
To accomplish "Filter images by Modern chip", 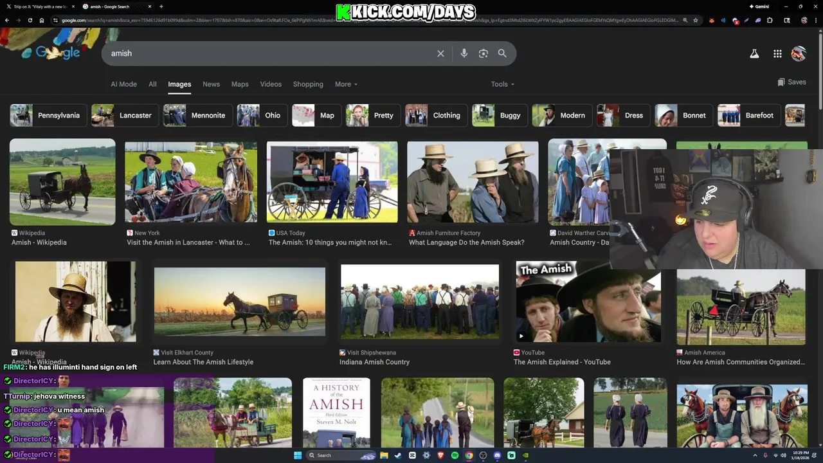I will 563,116.
